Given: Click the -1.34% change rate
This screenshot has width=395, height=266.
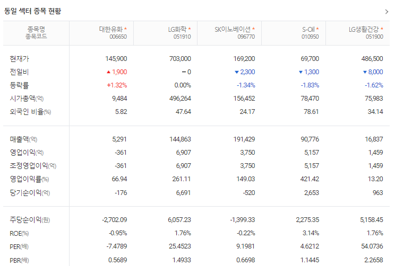Looking at the screenshot, I should pyautogui.click(x=246, y=85).
